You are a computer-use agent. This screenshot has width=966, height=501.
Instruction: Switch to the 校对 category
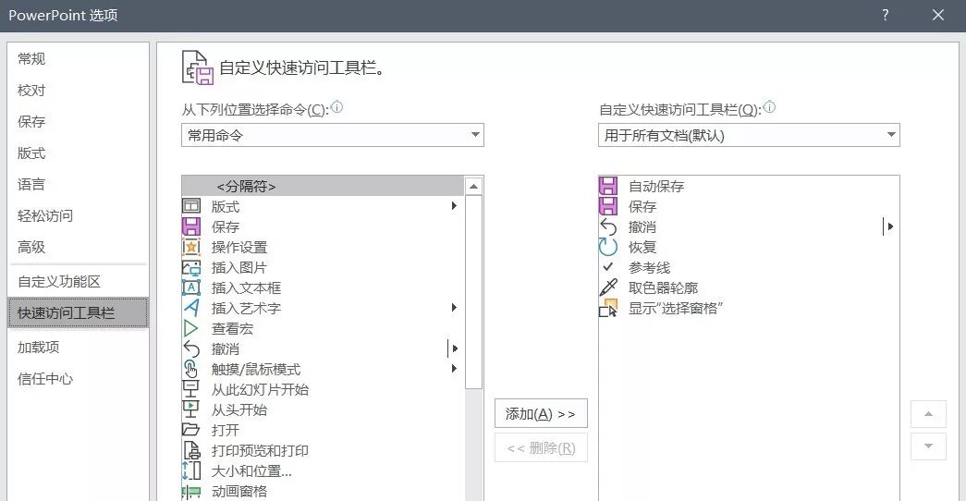pyautogui.click(x=78, y=90)
